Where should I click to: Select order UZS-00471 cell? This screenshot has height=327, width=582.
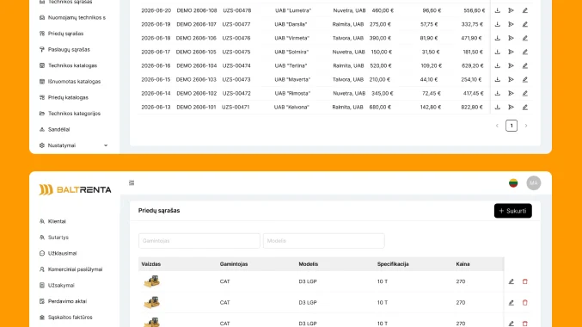coord(236,107)
